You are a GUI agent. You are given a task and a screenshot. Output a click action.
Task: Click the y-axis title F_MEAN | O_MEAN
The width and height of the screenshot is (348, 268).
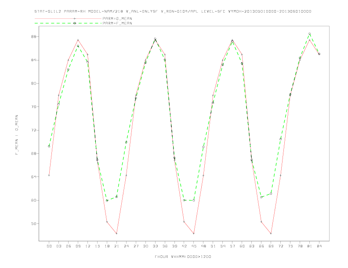tap(17, 135)
